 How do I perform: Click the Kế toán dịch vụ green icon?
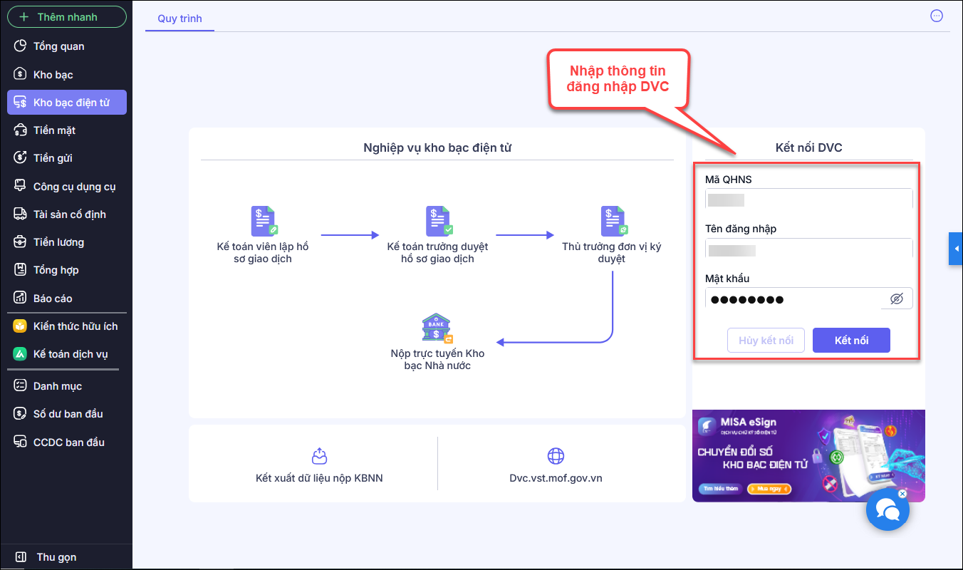(21, 354)
